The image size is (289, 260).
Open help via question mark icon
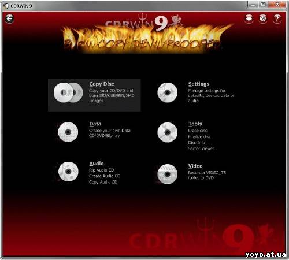click(277, 18)
